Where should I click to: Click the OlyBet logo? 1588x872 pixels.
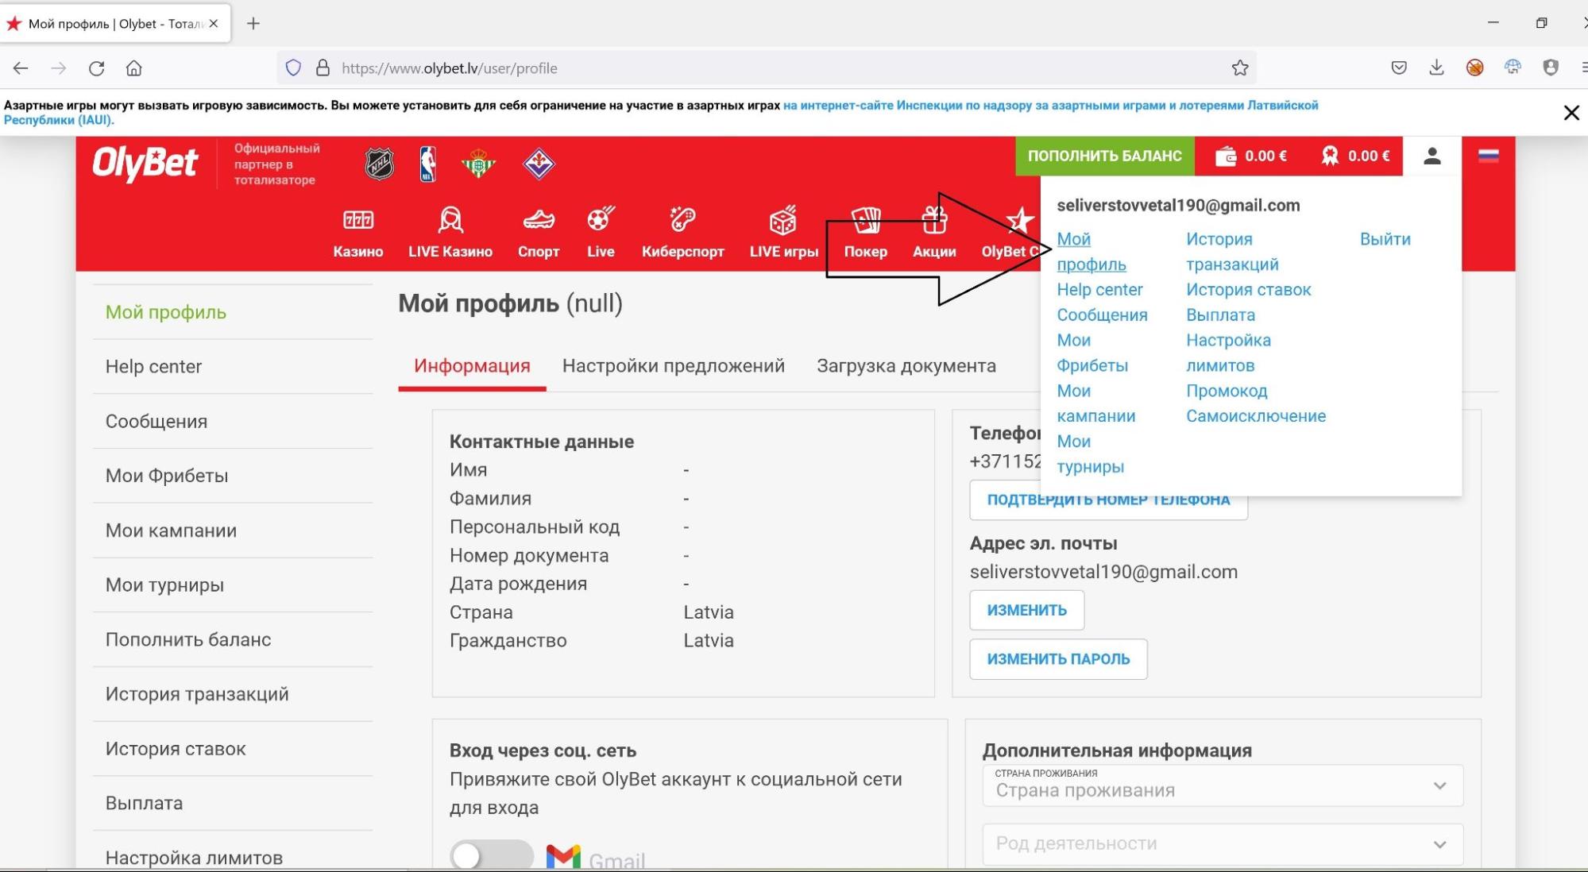click(x=145, y=164)
